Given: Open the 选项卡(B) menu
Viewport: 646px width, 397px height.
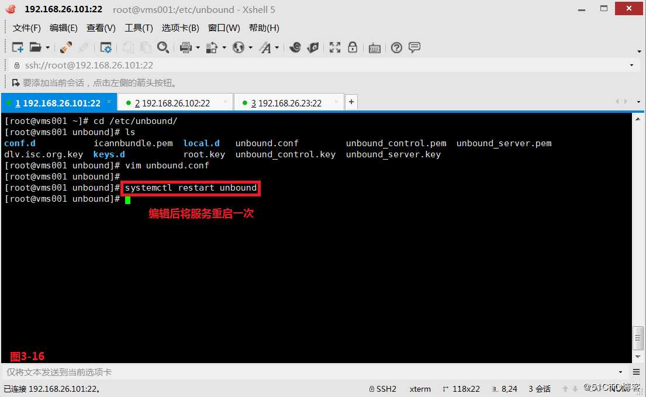Looking at the screenshot, I should pos(181,28).
